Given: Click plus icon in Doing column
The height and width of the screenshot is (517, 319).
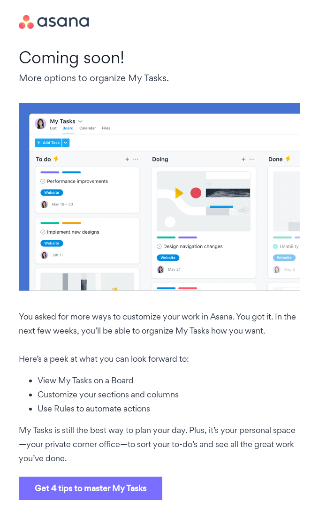Looking at the screenshot, I should coord(243,160).
